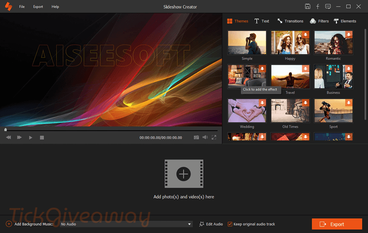Click the fast forward playback button
The height and width of the screenshot is (233, 368).
[20, 138]
